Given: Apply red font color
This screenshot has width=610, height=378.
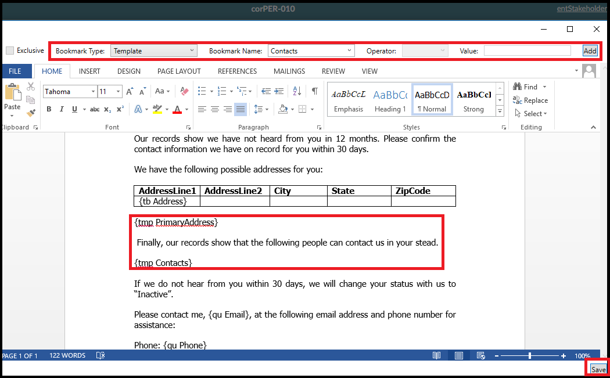Looking at the screenshot, I should coord(177,109).
